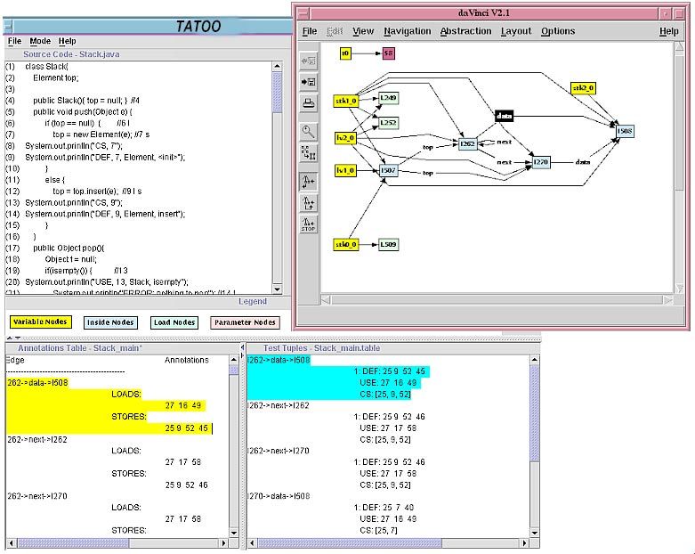Open daVinci Layout menu

point(516,31)
